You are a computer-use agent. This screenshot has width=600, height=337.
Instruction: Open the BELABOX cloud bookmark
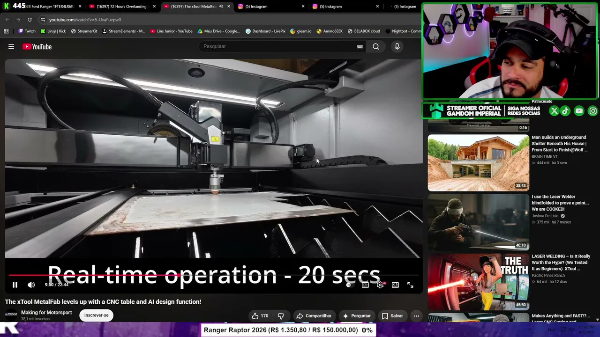click(x=363, y=31)
